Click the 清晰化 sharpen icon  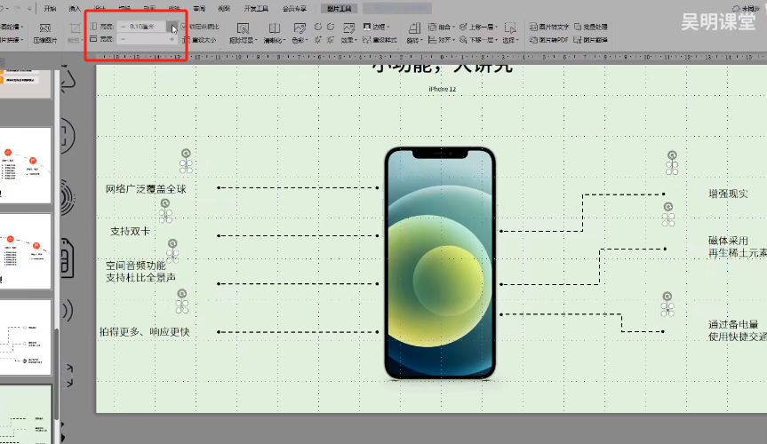(275, 28)
